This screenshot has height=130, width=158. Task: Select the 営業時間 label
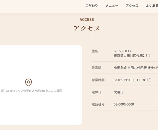(98, 80)
